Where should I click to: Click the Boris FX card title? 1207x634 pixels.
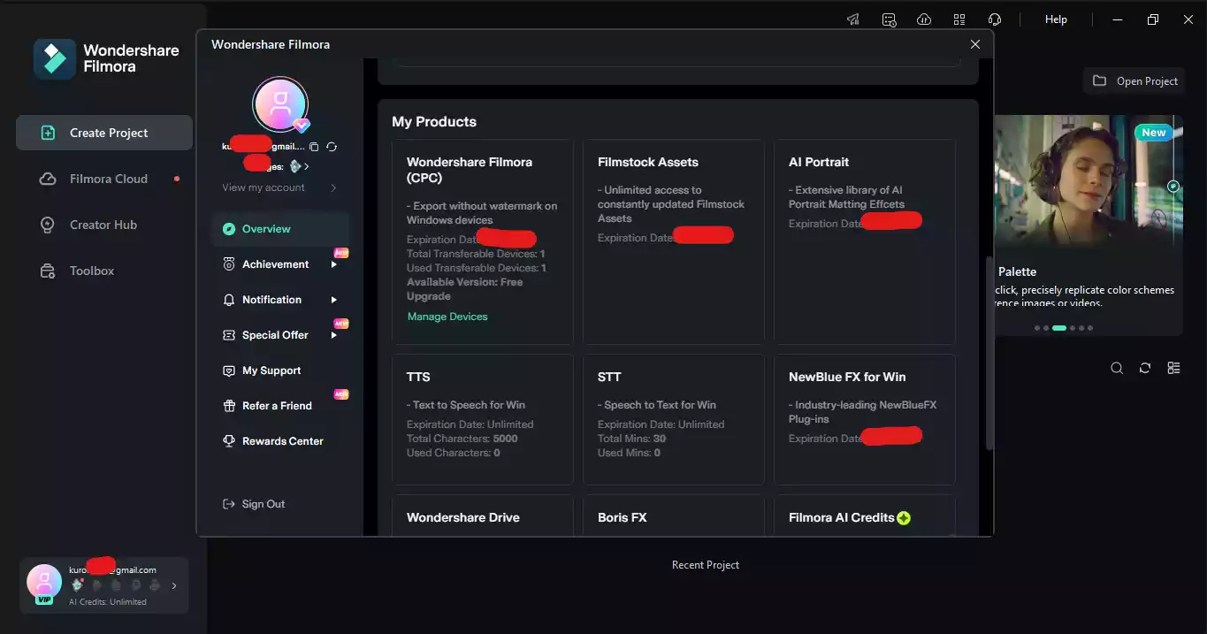point(623,517)
